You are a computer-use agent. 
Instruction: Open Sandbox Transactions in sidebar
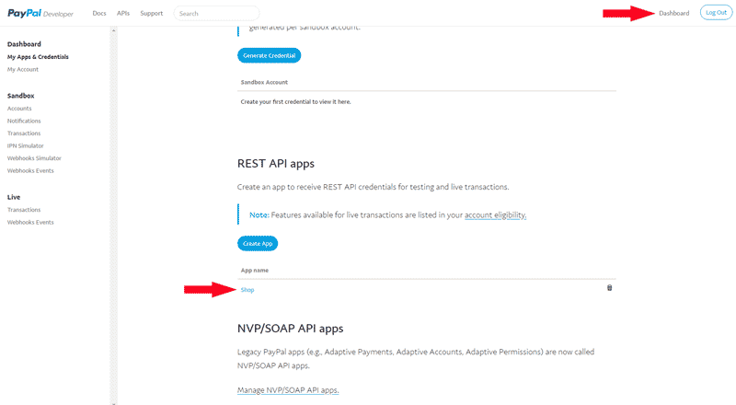[24, 133]
